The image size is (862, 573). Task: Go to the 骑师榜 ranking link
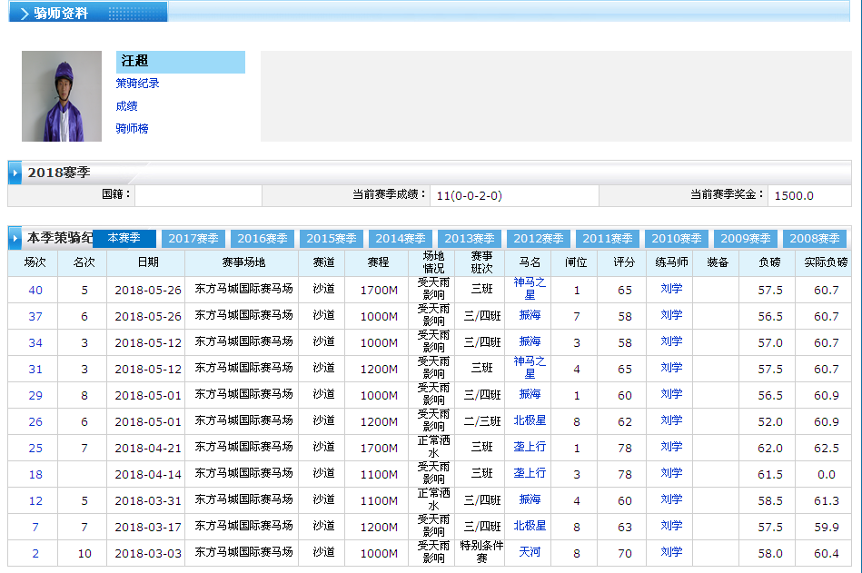(133, 129)
